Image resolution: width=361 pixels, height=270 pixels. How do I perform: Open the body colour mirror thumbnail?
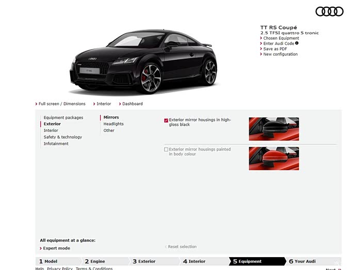[x=273, y=158]
